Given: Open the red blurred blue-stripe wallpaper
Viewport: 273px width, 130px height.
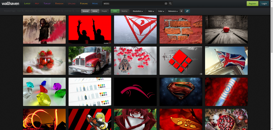Looking at the screenshot, I should (x=226, y=92).
